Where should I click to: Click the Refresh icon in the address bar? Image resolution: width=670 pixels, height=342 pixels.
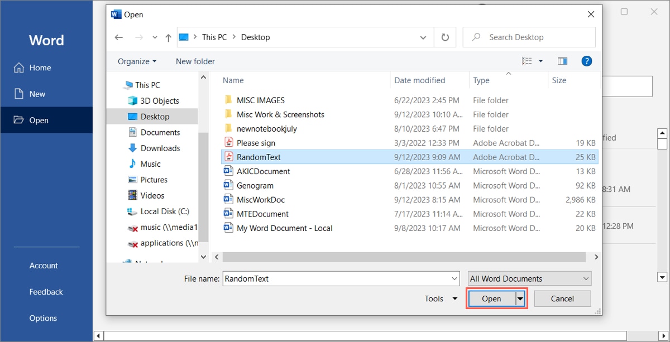click(x=445, y=37)
